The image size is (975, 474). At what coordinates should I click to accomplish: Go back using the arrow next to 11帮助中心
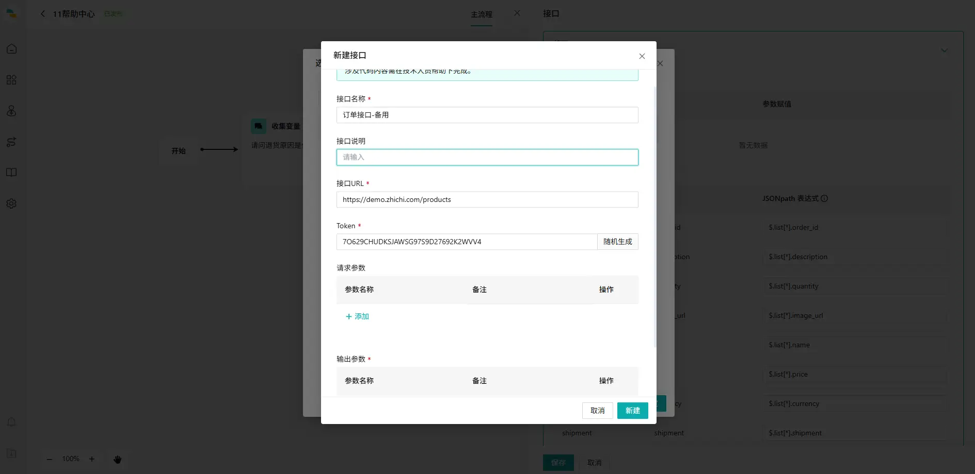(43, 14)
